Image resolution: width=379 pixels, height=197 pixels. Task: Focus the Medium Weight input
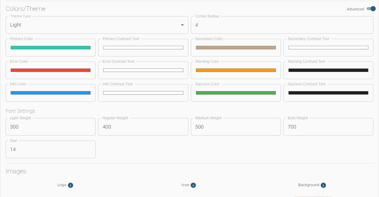236,127
